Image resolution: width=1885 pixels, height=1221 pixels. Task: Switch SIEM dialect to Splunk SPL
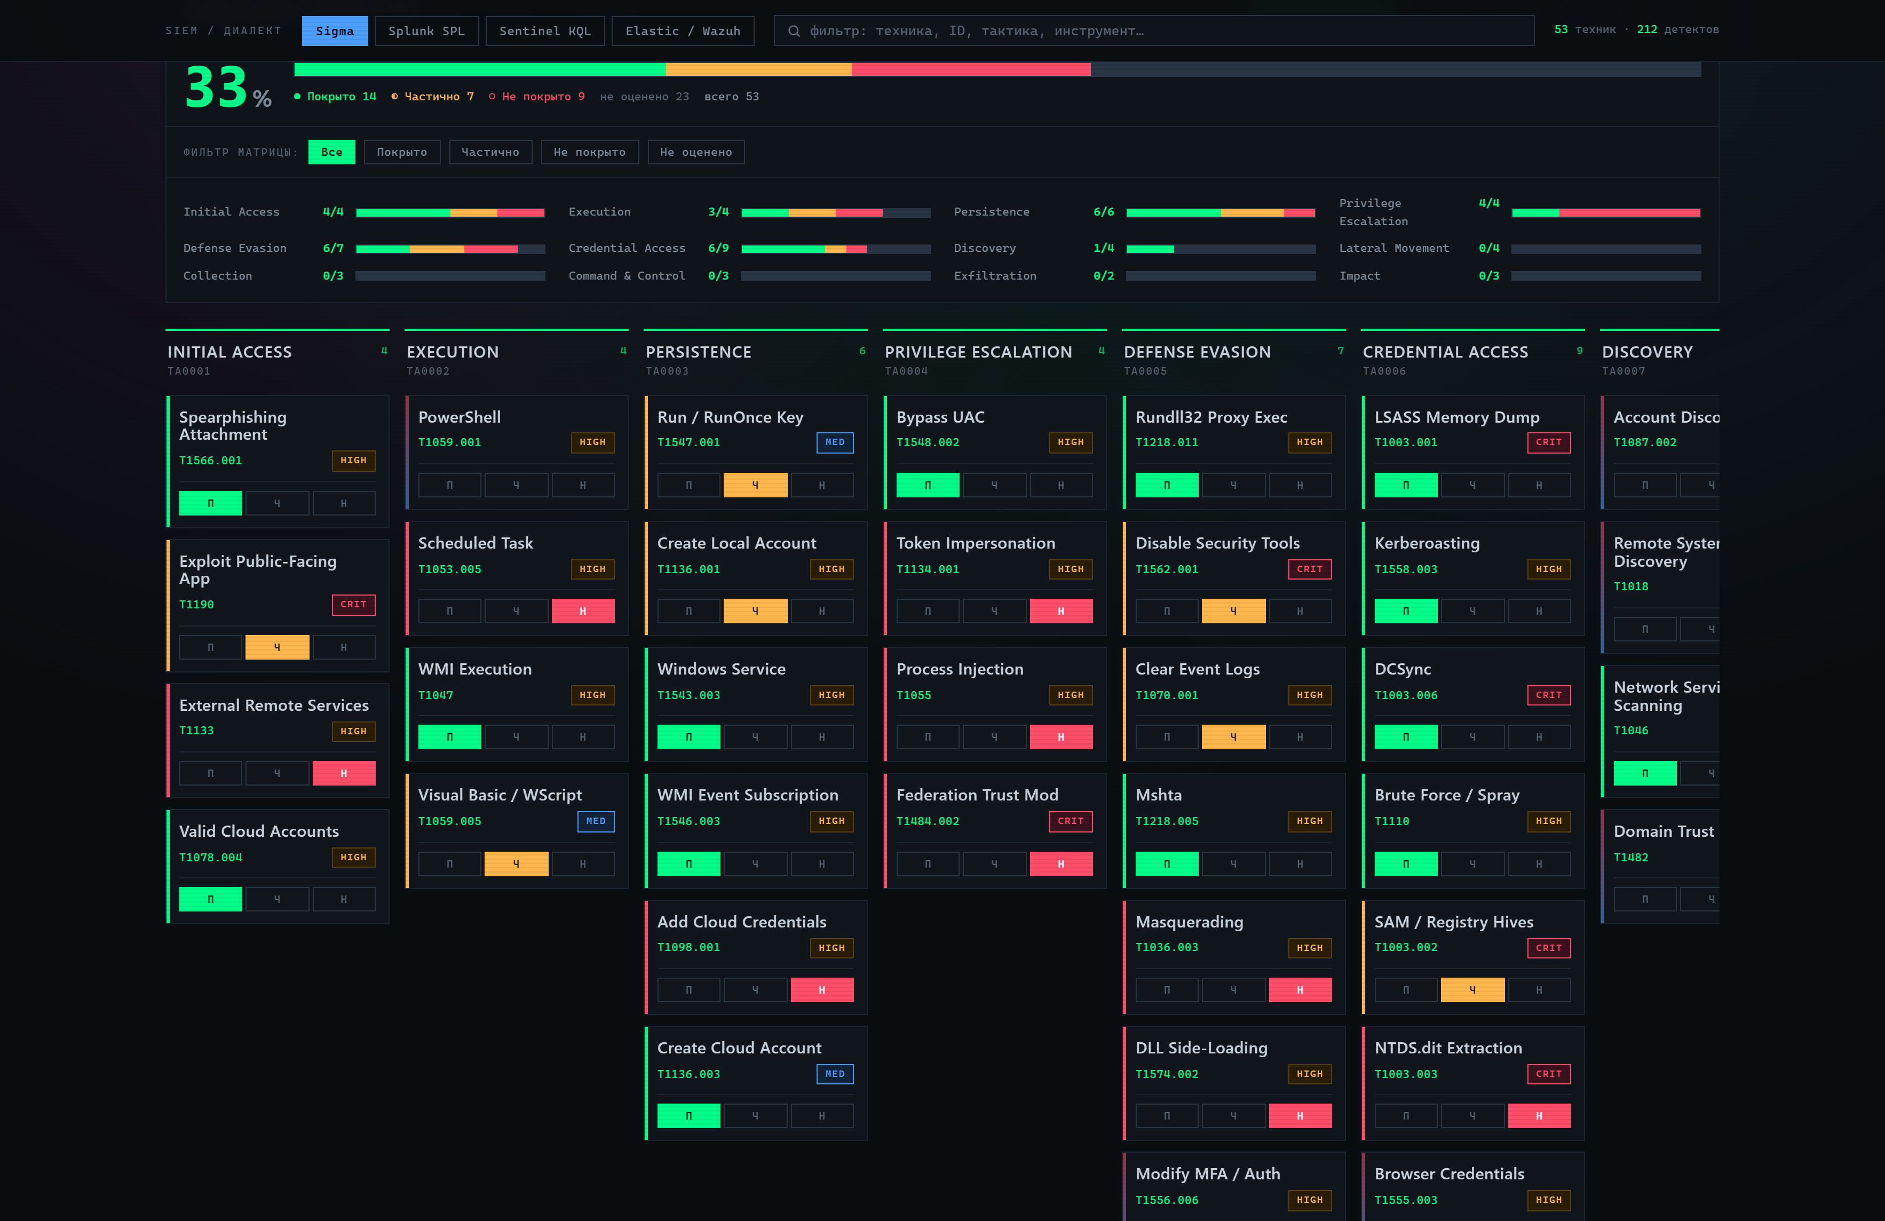point(426,31)
